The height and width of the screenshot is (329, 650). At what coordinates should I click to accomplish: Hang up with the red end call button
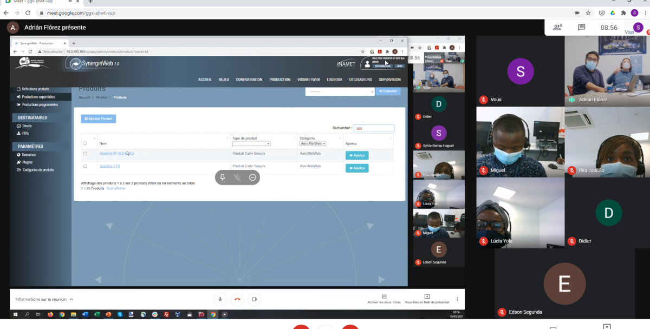click(x=237, y=299)
